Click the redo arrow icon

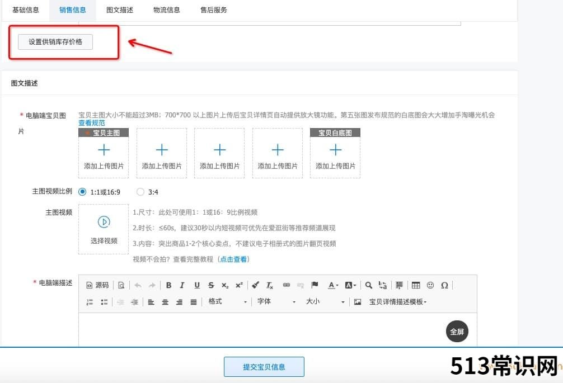pyautogui.click(x=152, y=285)
